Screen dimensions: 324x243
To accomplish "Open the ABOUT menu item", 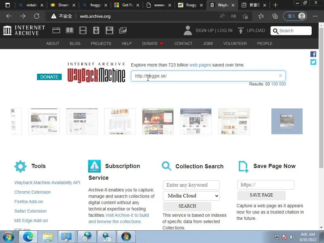I will [x=53, y=44].
